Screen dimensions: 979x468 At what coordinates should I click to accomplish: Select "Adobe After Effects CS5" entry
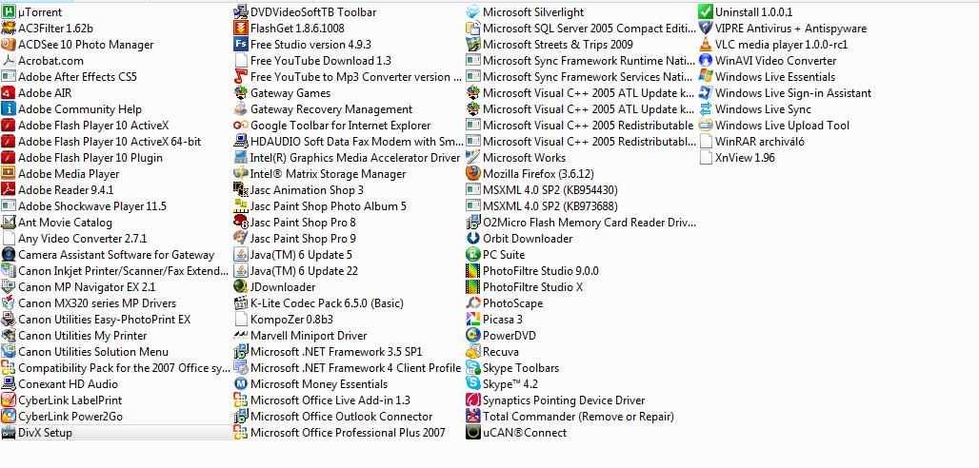coord(77,77)
